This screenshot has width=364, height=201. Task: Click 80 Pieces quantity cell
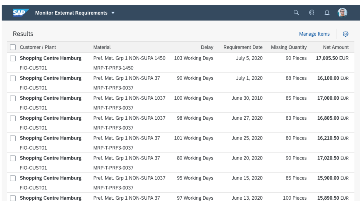[x=296, y=138]
